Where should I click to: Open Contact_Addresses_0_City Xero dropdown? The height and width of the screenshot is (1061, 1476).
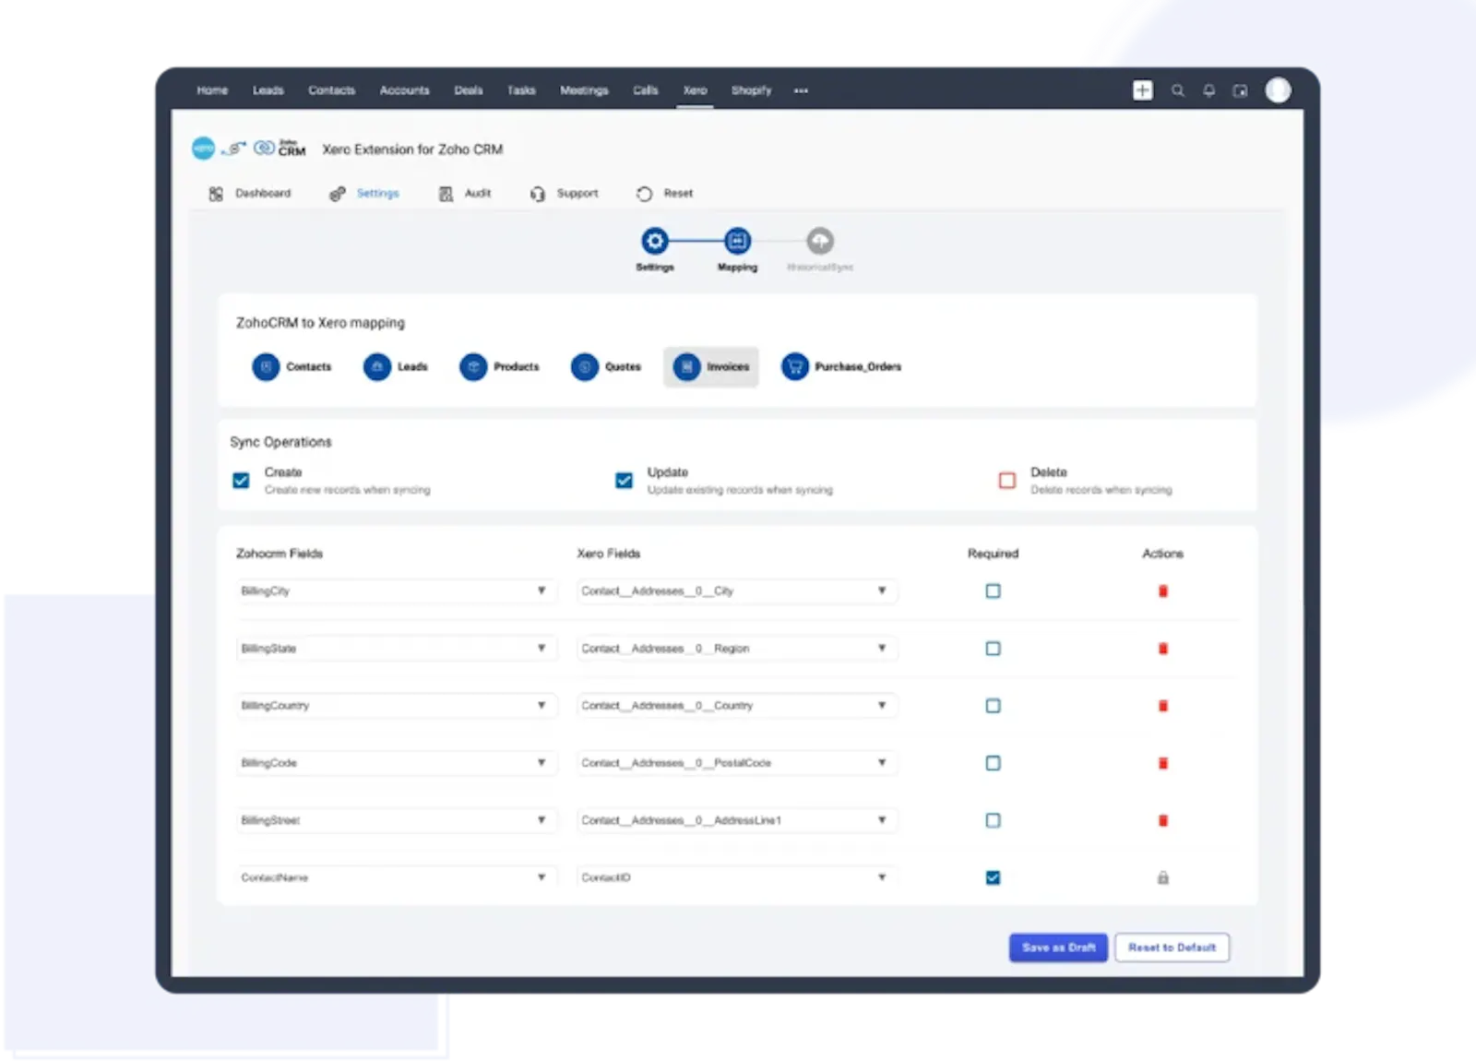[x=737, y=590]
